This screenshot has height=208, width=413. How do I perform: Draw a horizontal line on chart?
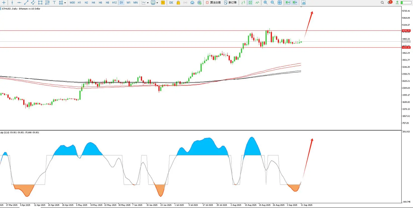pos(19,3)
